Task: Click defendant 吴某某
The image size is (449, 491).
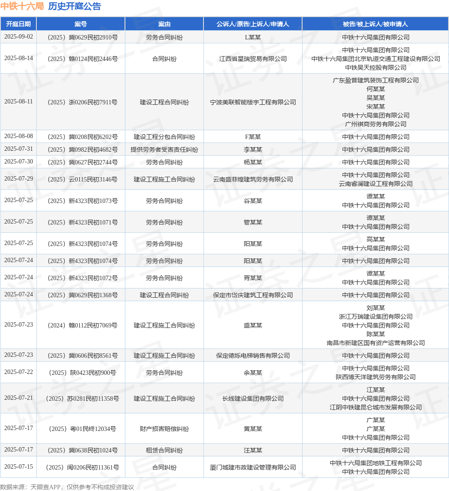Action: click(376, 98)
